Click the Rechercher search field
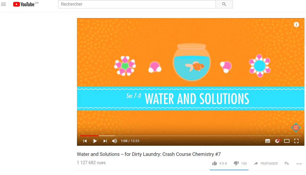Image resolution: width=306 pixels, height=175 pixels. pyautogui.click(x=137, y=4)
